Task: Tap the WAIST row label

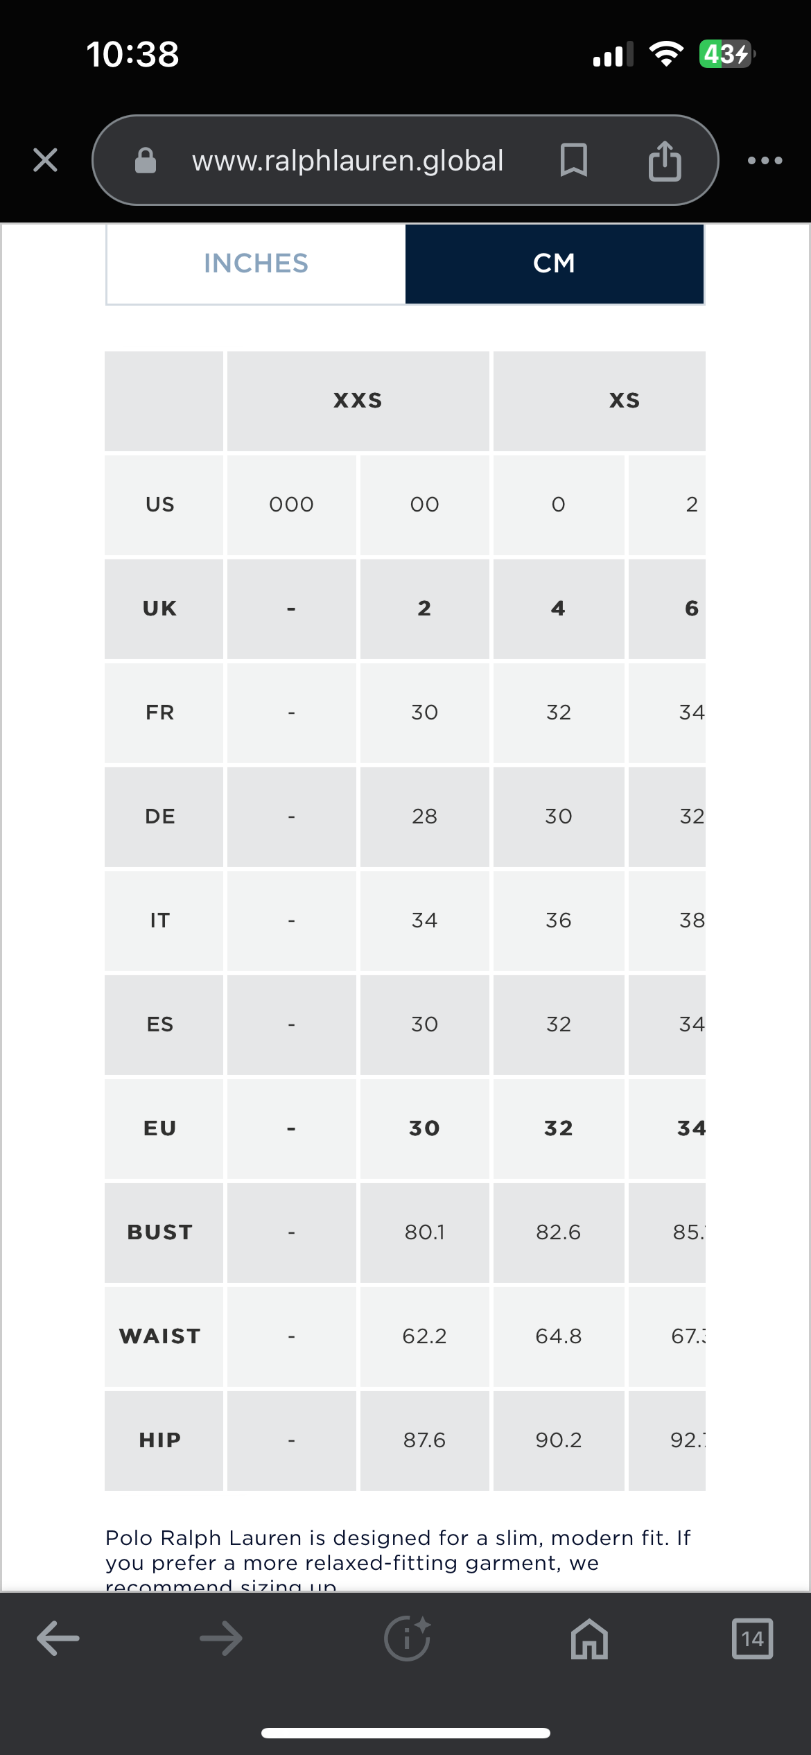Action: pyautogui.click(x=160, y=1336)
